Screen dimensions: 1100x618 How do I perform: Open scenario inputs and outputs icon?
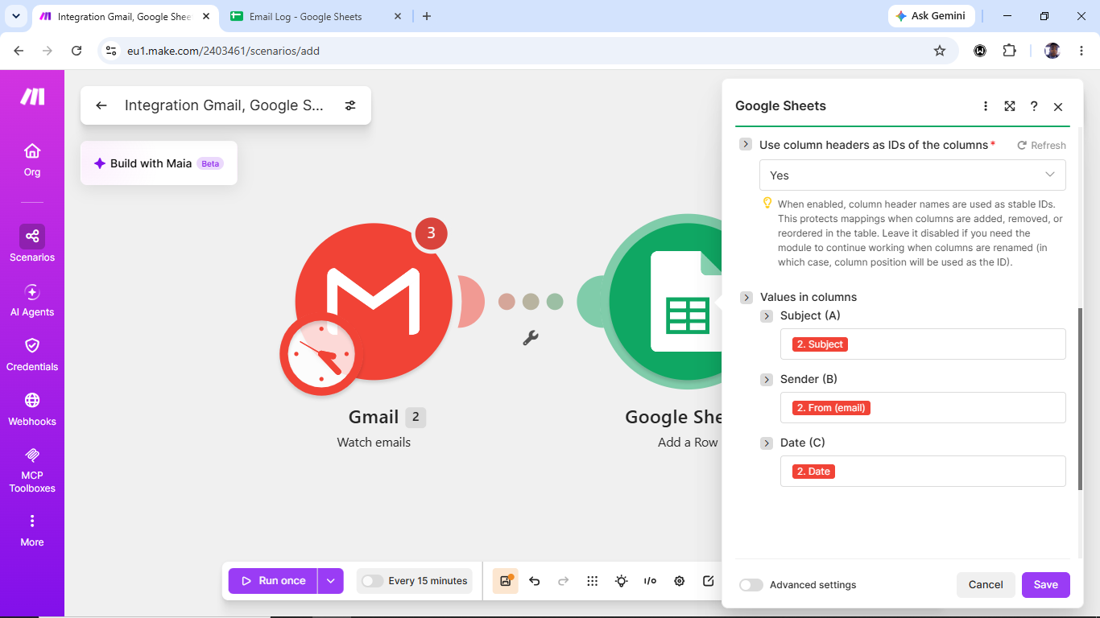coord(650,581)
